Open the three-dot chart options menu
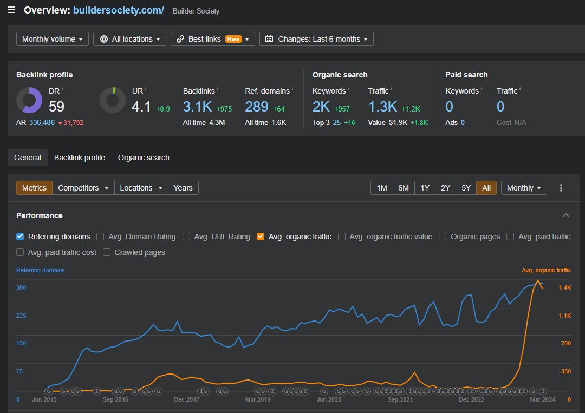Image resolution: width=585 pixels, height=413 pixels. 561,188
